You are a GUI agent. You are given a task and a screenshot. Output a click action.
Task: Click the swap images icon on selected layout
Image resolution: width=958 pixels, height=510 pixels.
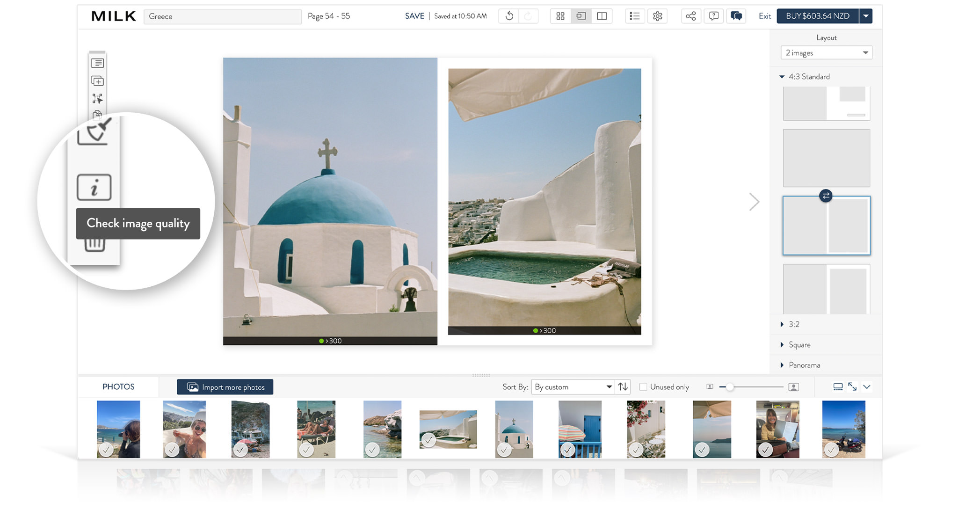(x=826, y=196)
